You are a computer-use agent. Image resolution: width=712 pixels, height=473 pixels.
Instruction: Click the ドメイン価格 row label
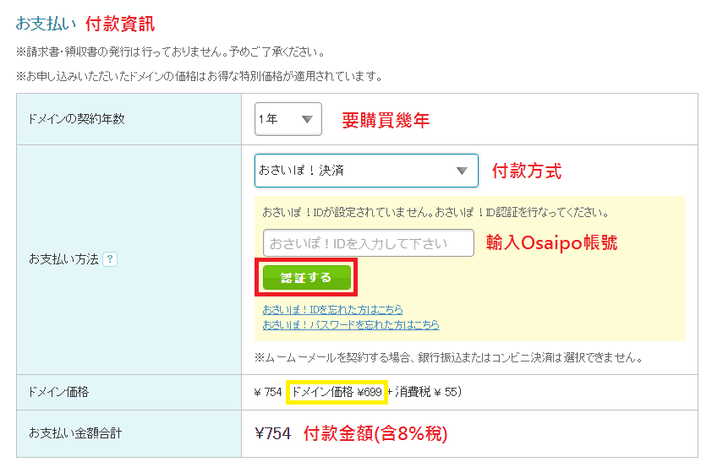tap(58, 392)
